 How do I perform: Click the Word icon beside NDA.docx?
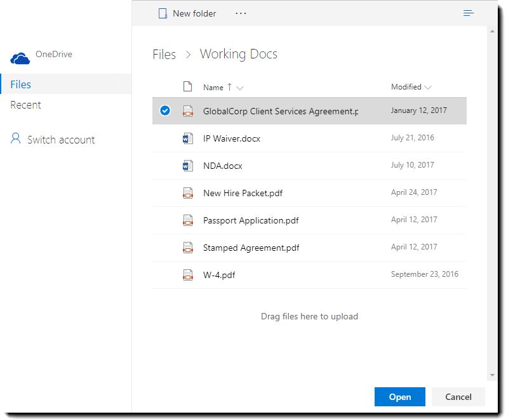[x=187, y=166]
